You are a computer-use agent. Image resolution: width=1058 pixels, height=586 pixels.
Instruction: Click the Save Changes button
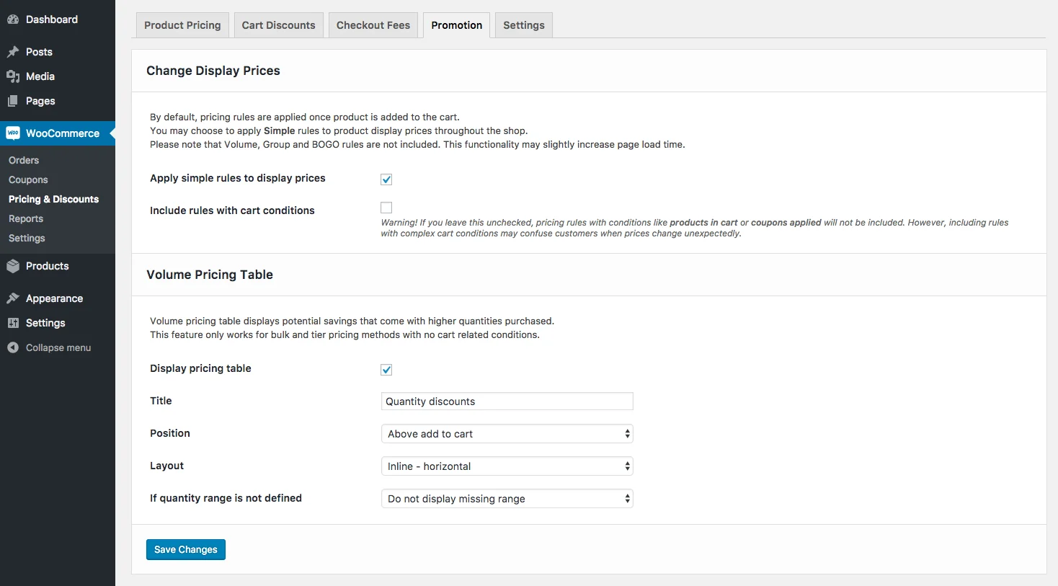(x=185, y=549)
